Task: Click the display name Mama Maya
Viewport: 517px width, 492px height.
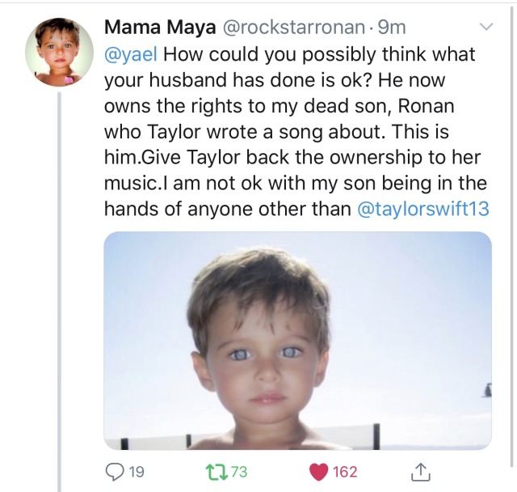Action: tap(157, 27)
